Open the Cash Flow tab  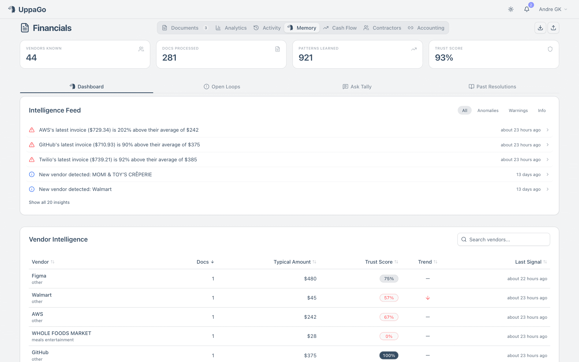click(340, 28)
